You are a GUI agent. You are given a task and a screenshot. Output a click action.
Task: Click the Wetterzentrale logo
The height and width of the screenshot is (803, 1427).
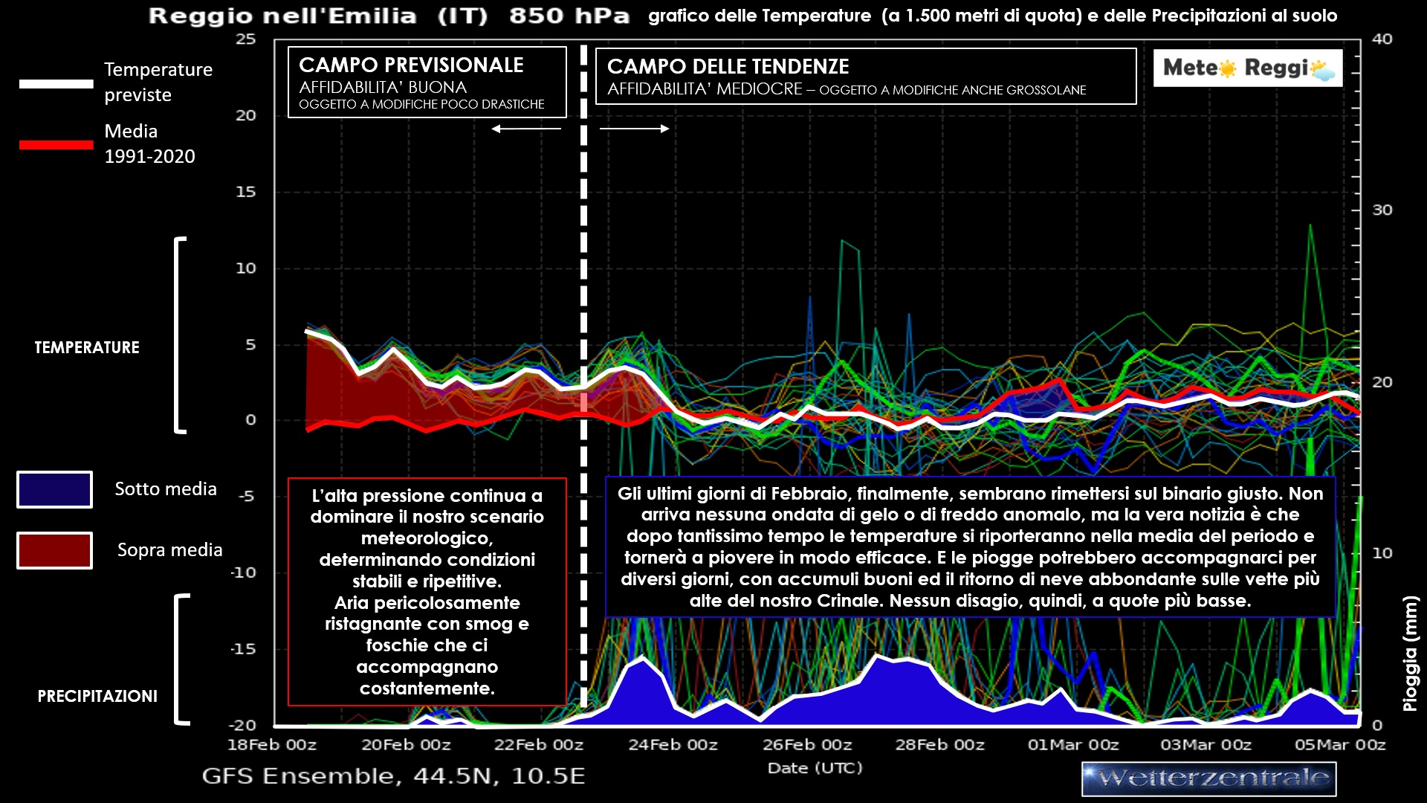(x=1208, y=779)
